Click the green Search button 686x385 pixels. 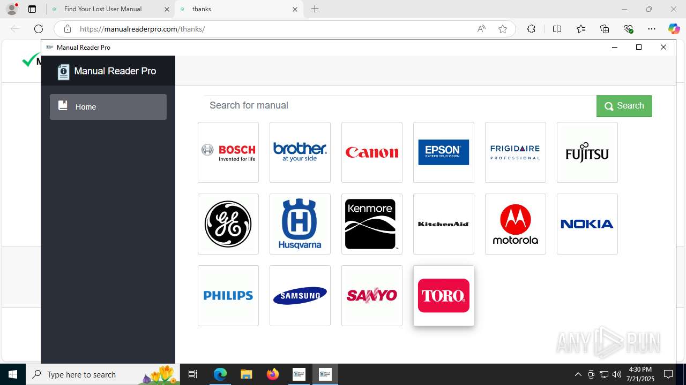624,106
